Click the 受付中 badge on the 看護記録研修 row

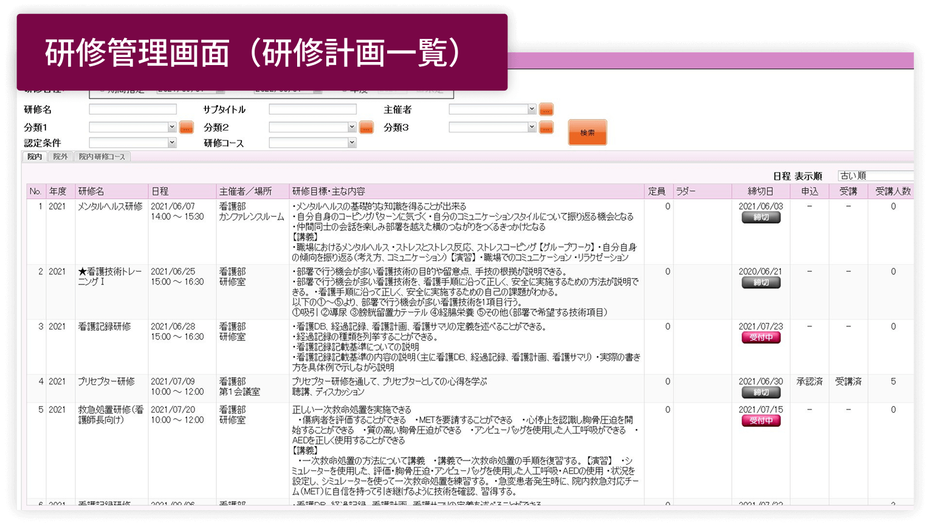(761, 337)
